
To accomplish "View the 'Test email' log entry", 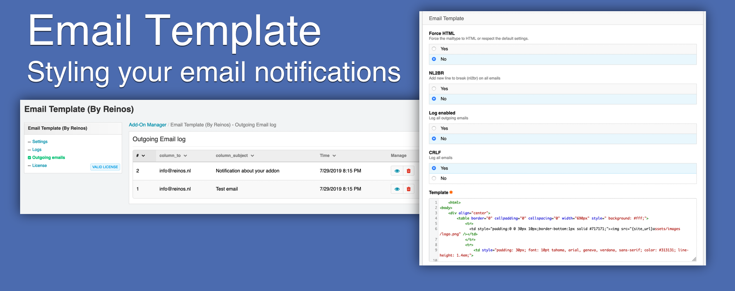I will [397, 189].
